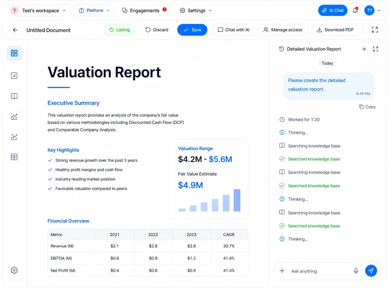
Task: Save the document
Action: click(x=192, y=30)
